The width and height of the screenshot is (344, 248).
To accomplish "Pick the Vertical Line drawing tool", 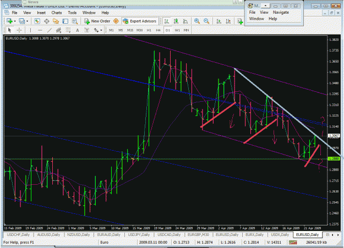I will (30, 30).
